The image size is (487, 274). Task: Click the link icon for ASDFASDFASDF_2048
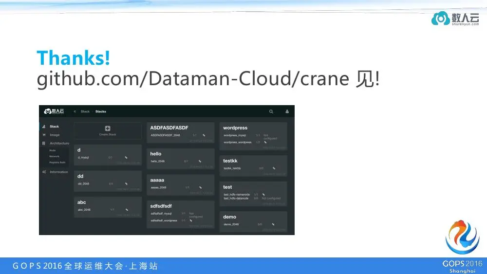tap(204, 135)
